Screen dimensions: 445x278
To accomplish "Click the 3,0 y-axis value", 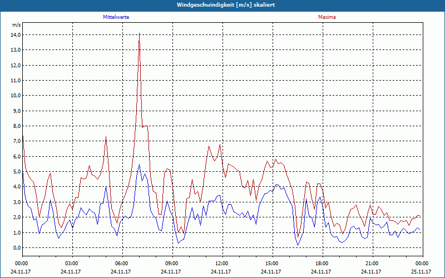I will tap(17, 202).
